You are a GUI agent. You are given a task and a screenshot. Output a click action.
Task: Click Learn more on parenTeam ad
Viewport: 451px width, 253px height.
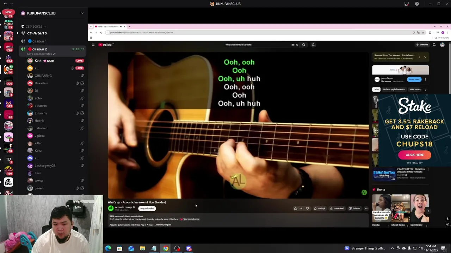tap(414, 79)
